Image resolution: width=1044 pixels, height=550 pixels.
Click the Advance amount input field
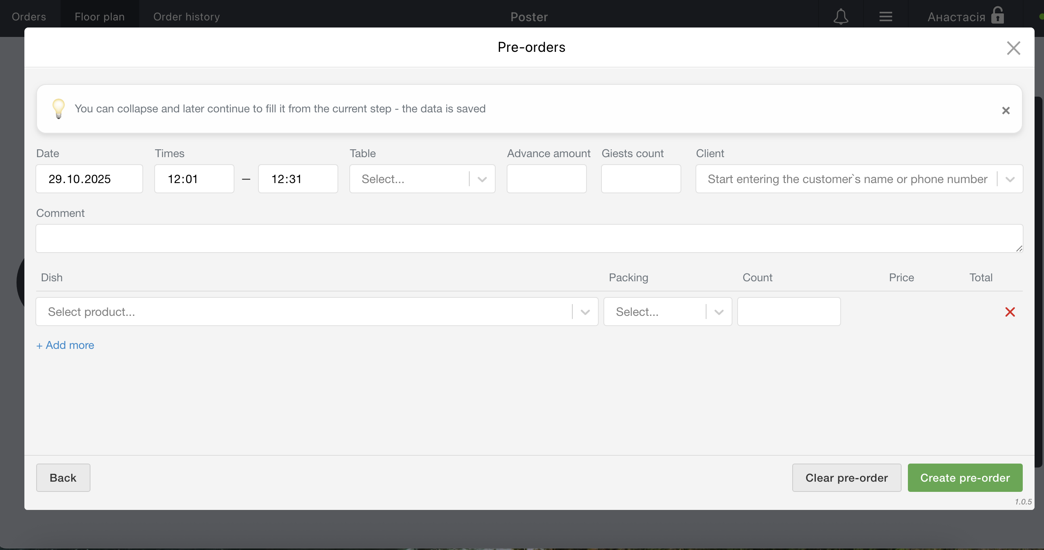pyautogui.click(x=546, y=179)
